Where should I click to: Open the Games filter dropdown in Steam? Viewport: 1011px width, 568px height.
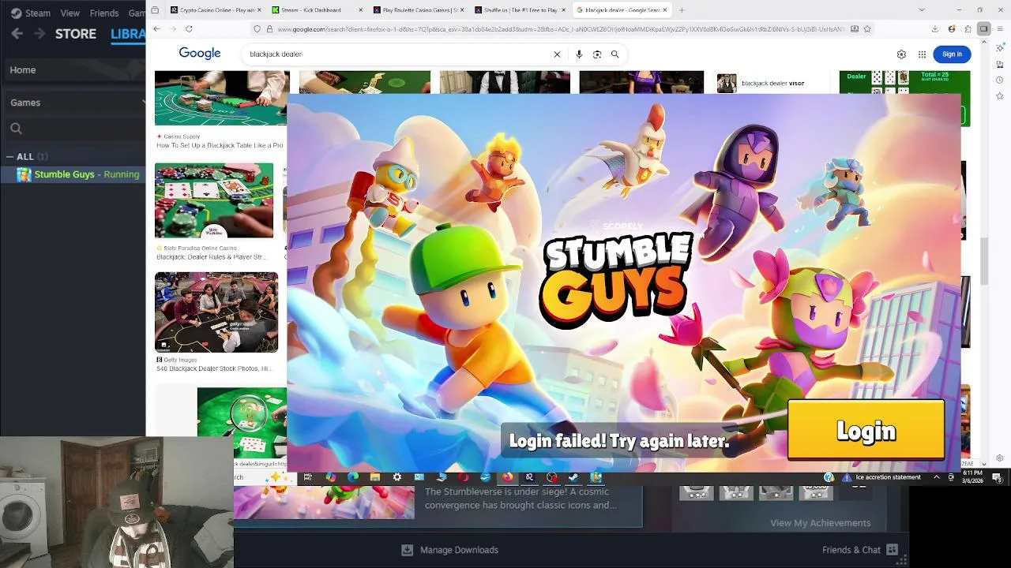click(x=76, y=103)
